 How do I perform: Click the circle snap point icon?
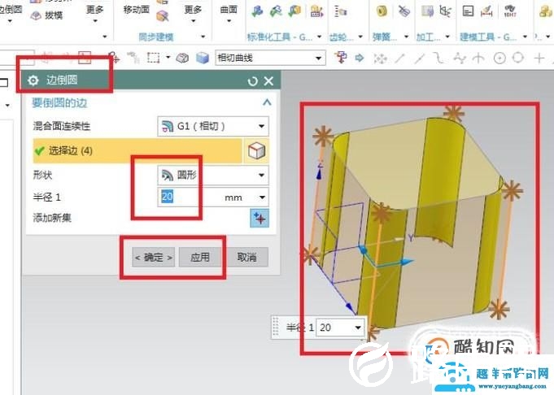pos(499,58)
